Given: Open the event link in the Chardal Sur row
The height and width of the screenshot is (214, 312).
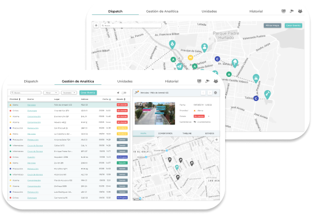Looking at the screenshot, I should (32, 111).
